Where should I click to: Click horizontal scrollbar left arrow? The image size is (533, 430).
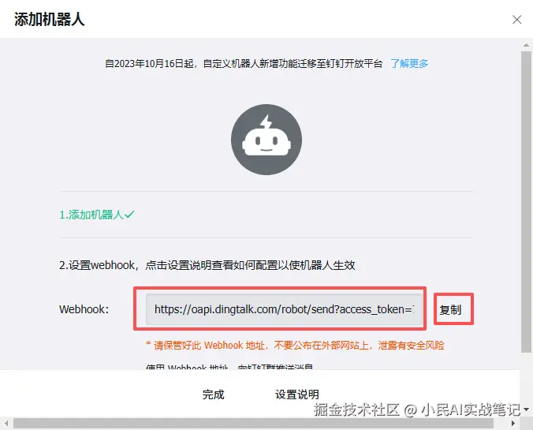pos(7,423)
